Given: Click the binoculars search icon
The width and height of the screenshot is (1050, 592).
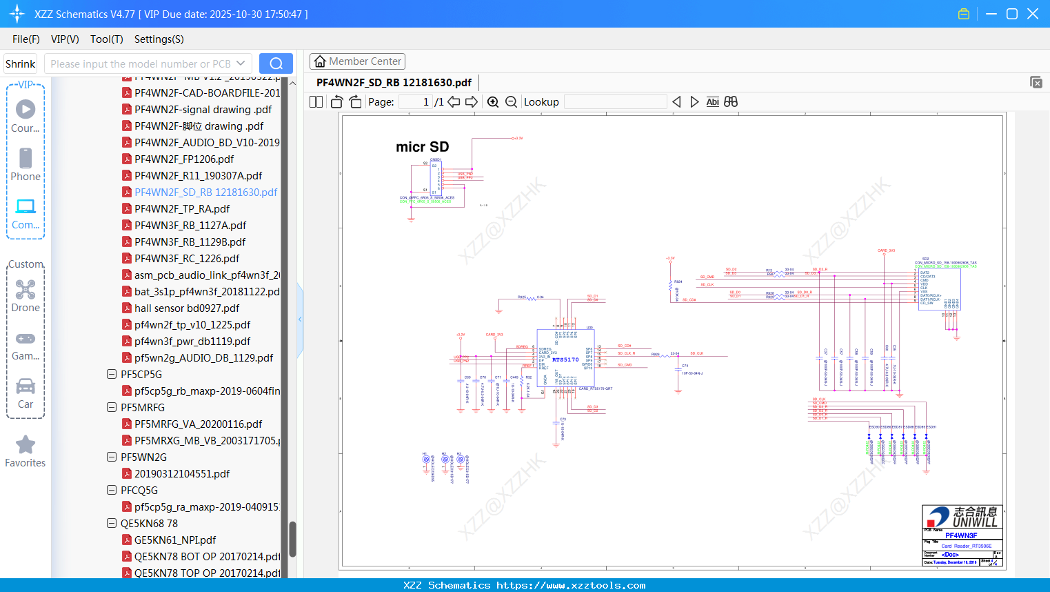Looking at the screenshot, I should 731,102.
